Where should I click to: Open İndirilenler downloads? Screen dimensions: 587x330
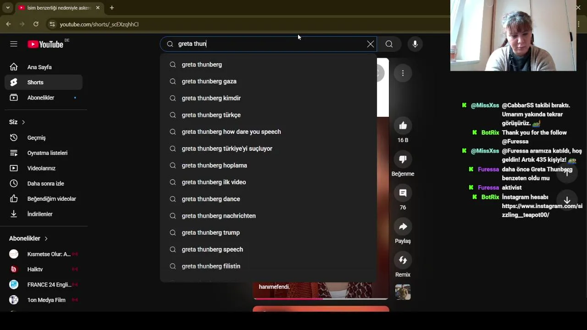pos(44,214)
